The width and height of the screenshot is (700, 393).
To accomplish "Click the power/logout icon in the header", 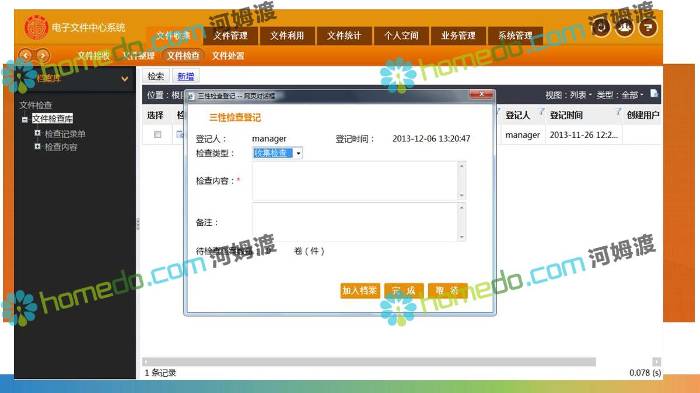I will pyautogui.click(x=602, y=27).
